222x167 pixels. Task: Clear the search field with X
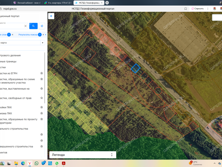click(x=26, y=26)
